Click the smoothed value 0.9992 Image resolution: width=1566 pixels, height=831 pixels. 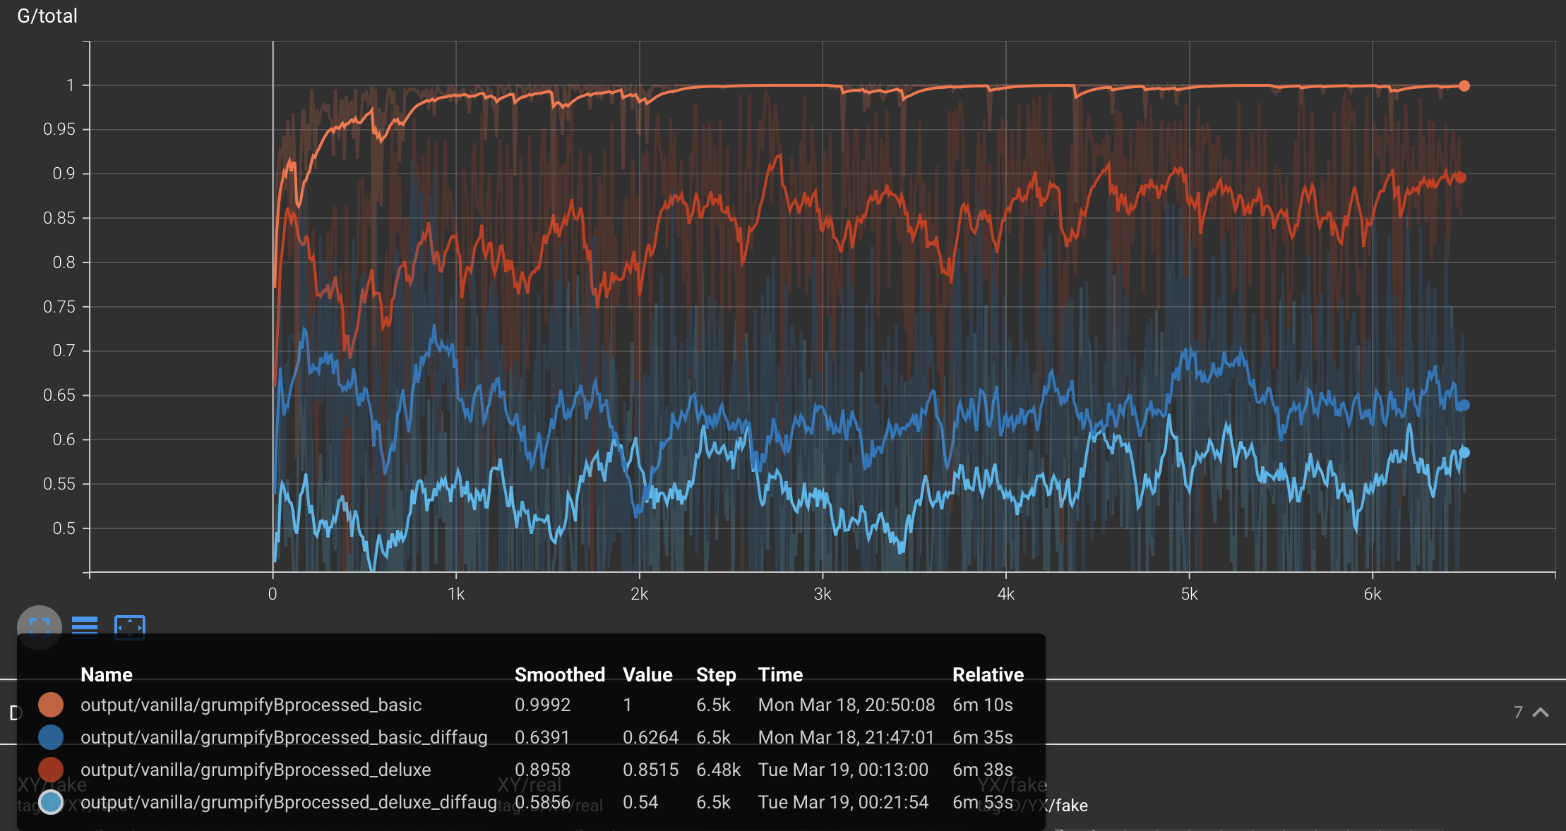[542, 705]
